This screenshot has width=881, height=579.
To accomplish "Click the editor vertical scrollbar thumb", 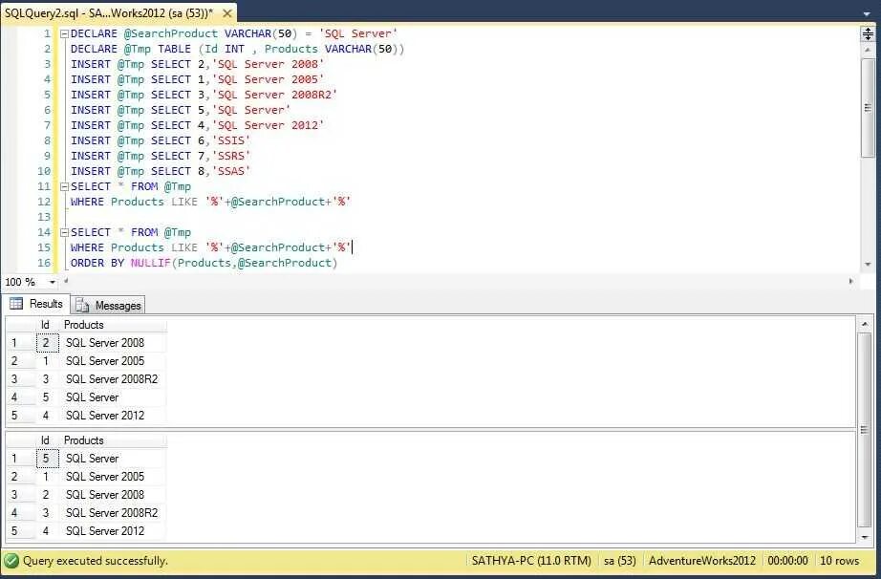I will 868,107.
